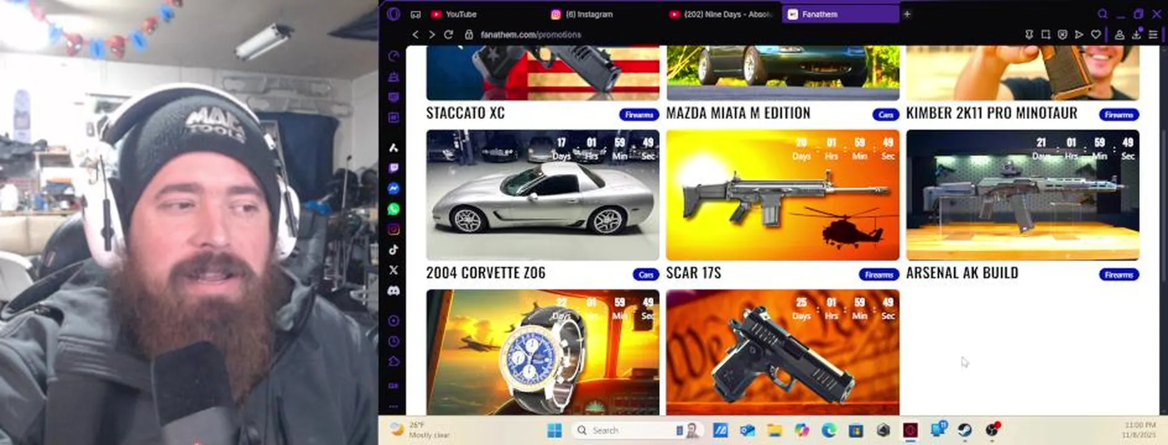Open a new tab with the plus button
The height and width of the screenshot is (445, 1168).
pyautogui.click(x=907, y=14)
